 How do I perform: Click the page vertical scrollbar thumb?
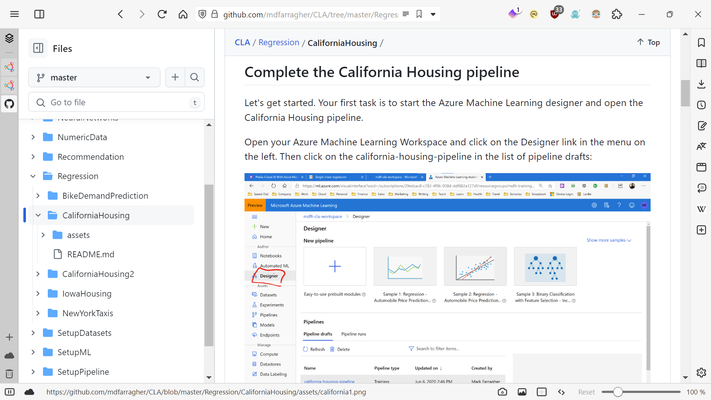685,93
